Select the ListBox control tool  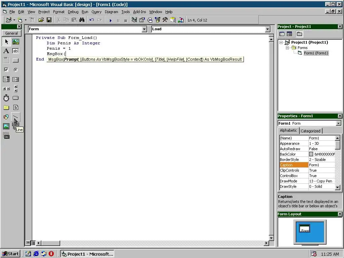point(15,79)
